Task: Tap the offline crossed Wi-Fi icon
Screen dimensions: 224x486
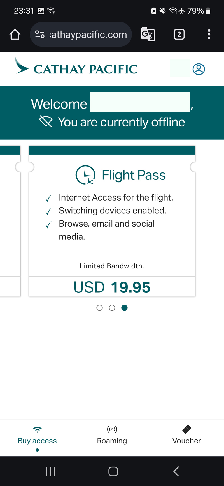Action: (x=46, y=122)
